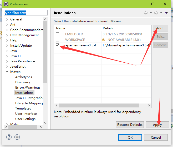
Task: Click the warning icon beside NOT AVAILABLE
Action: pos(103,40)
